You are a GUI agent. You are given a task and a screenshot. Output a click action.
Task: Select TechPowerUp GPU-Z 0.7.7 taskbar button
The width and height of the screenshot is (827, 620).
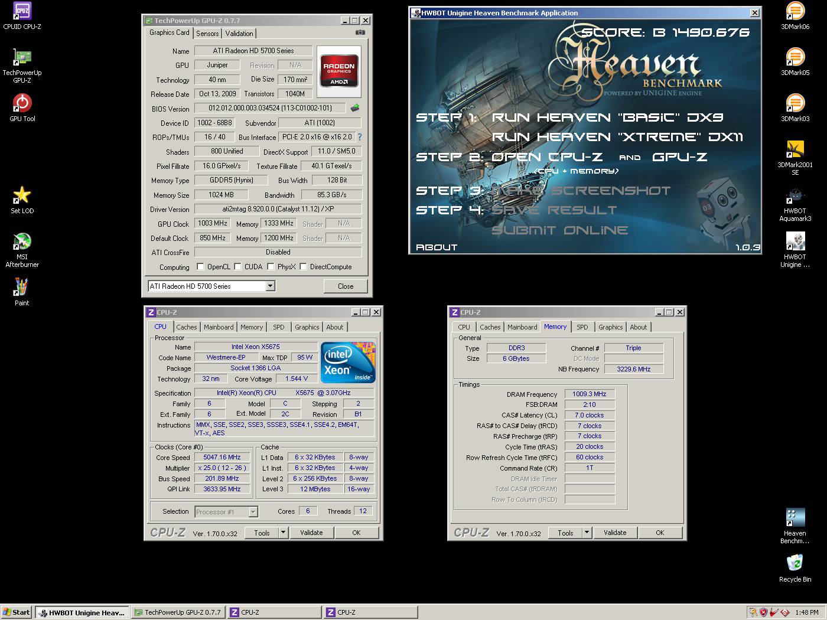177,612
